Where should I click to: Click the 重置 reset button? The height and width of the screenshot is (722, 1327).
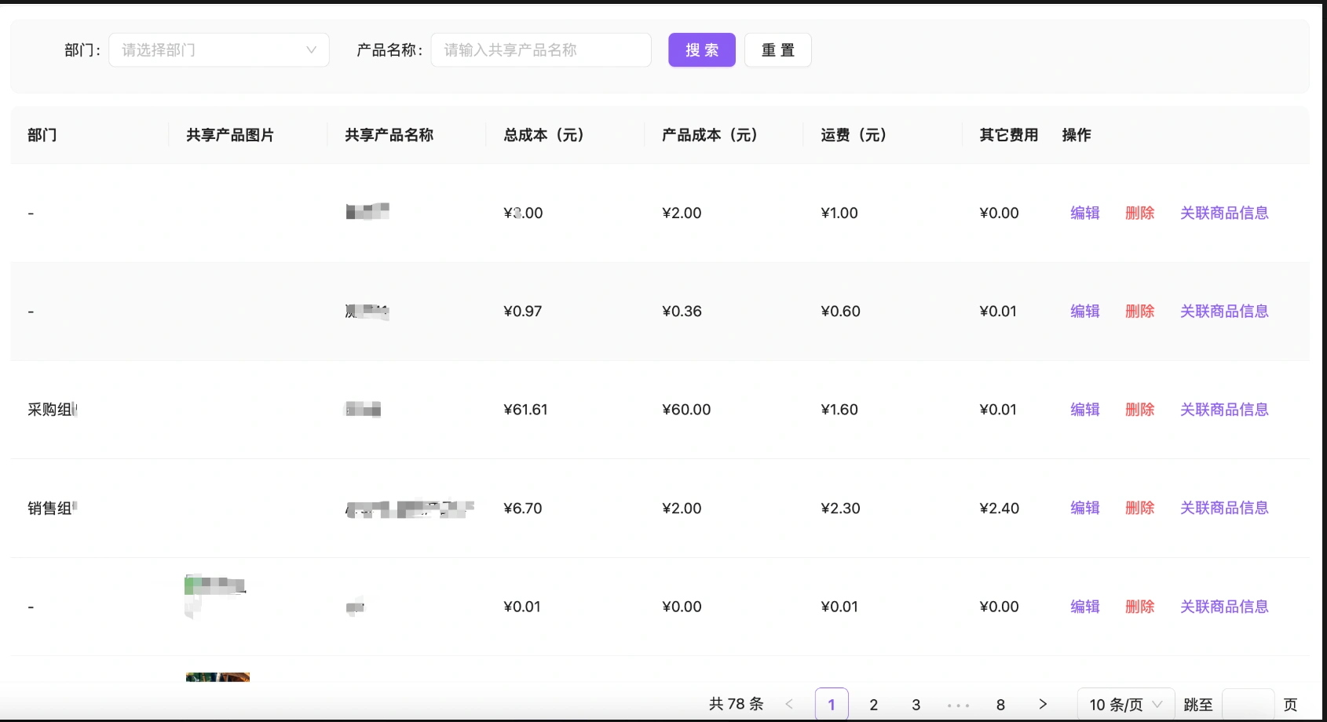point(778,50)
